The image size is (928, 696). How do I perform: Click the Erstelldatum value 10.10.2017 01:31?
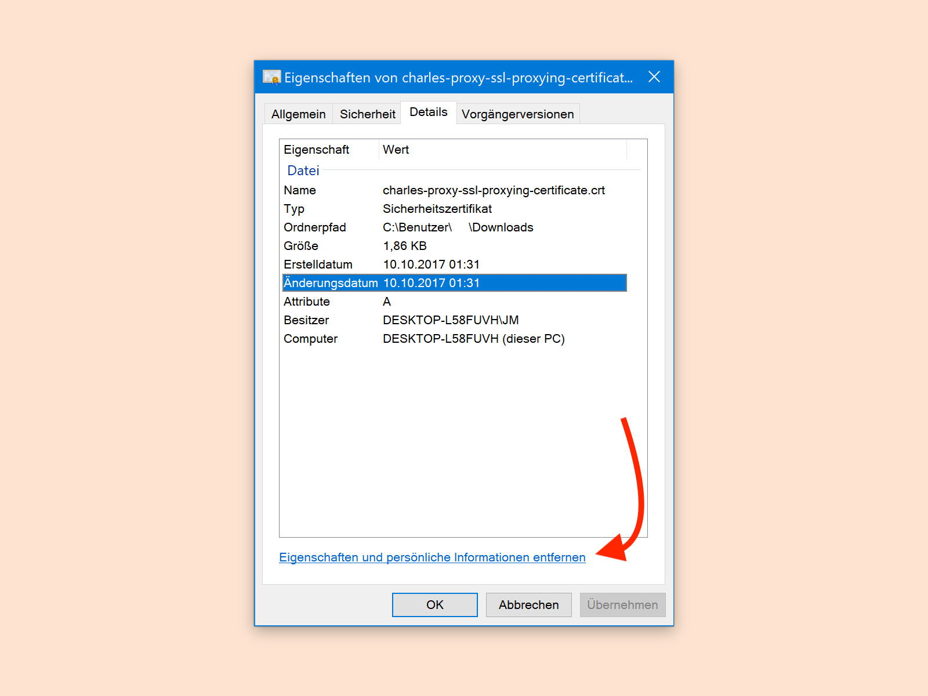[x=432, y=264]
